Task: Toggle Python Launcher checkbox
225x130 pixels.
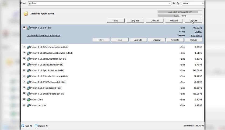Action: [24, 105]
